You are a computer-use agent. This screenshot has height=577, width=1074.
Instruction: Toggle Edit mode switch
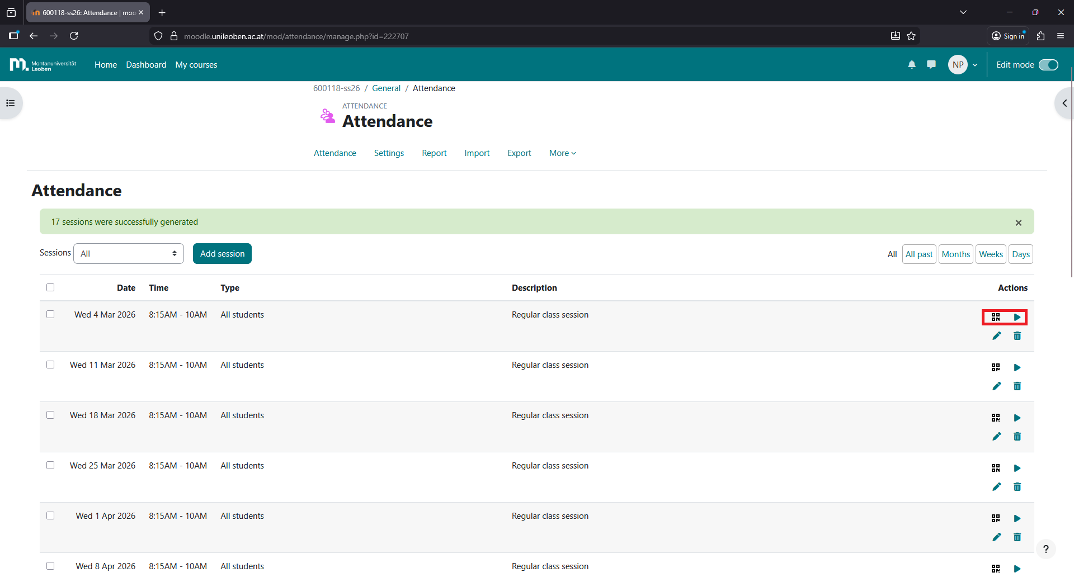tap(1048, 65)
